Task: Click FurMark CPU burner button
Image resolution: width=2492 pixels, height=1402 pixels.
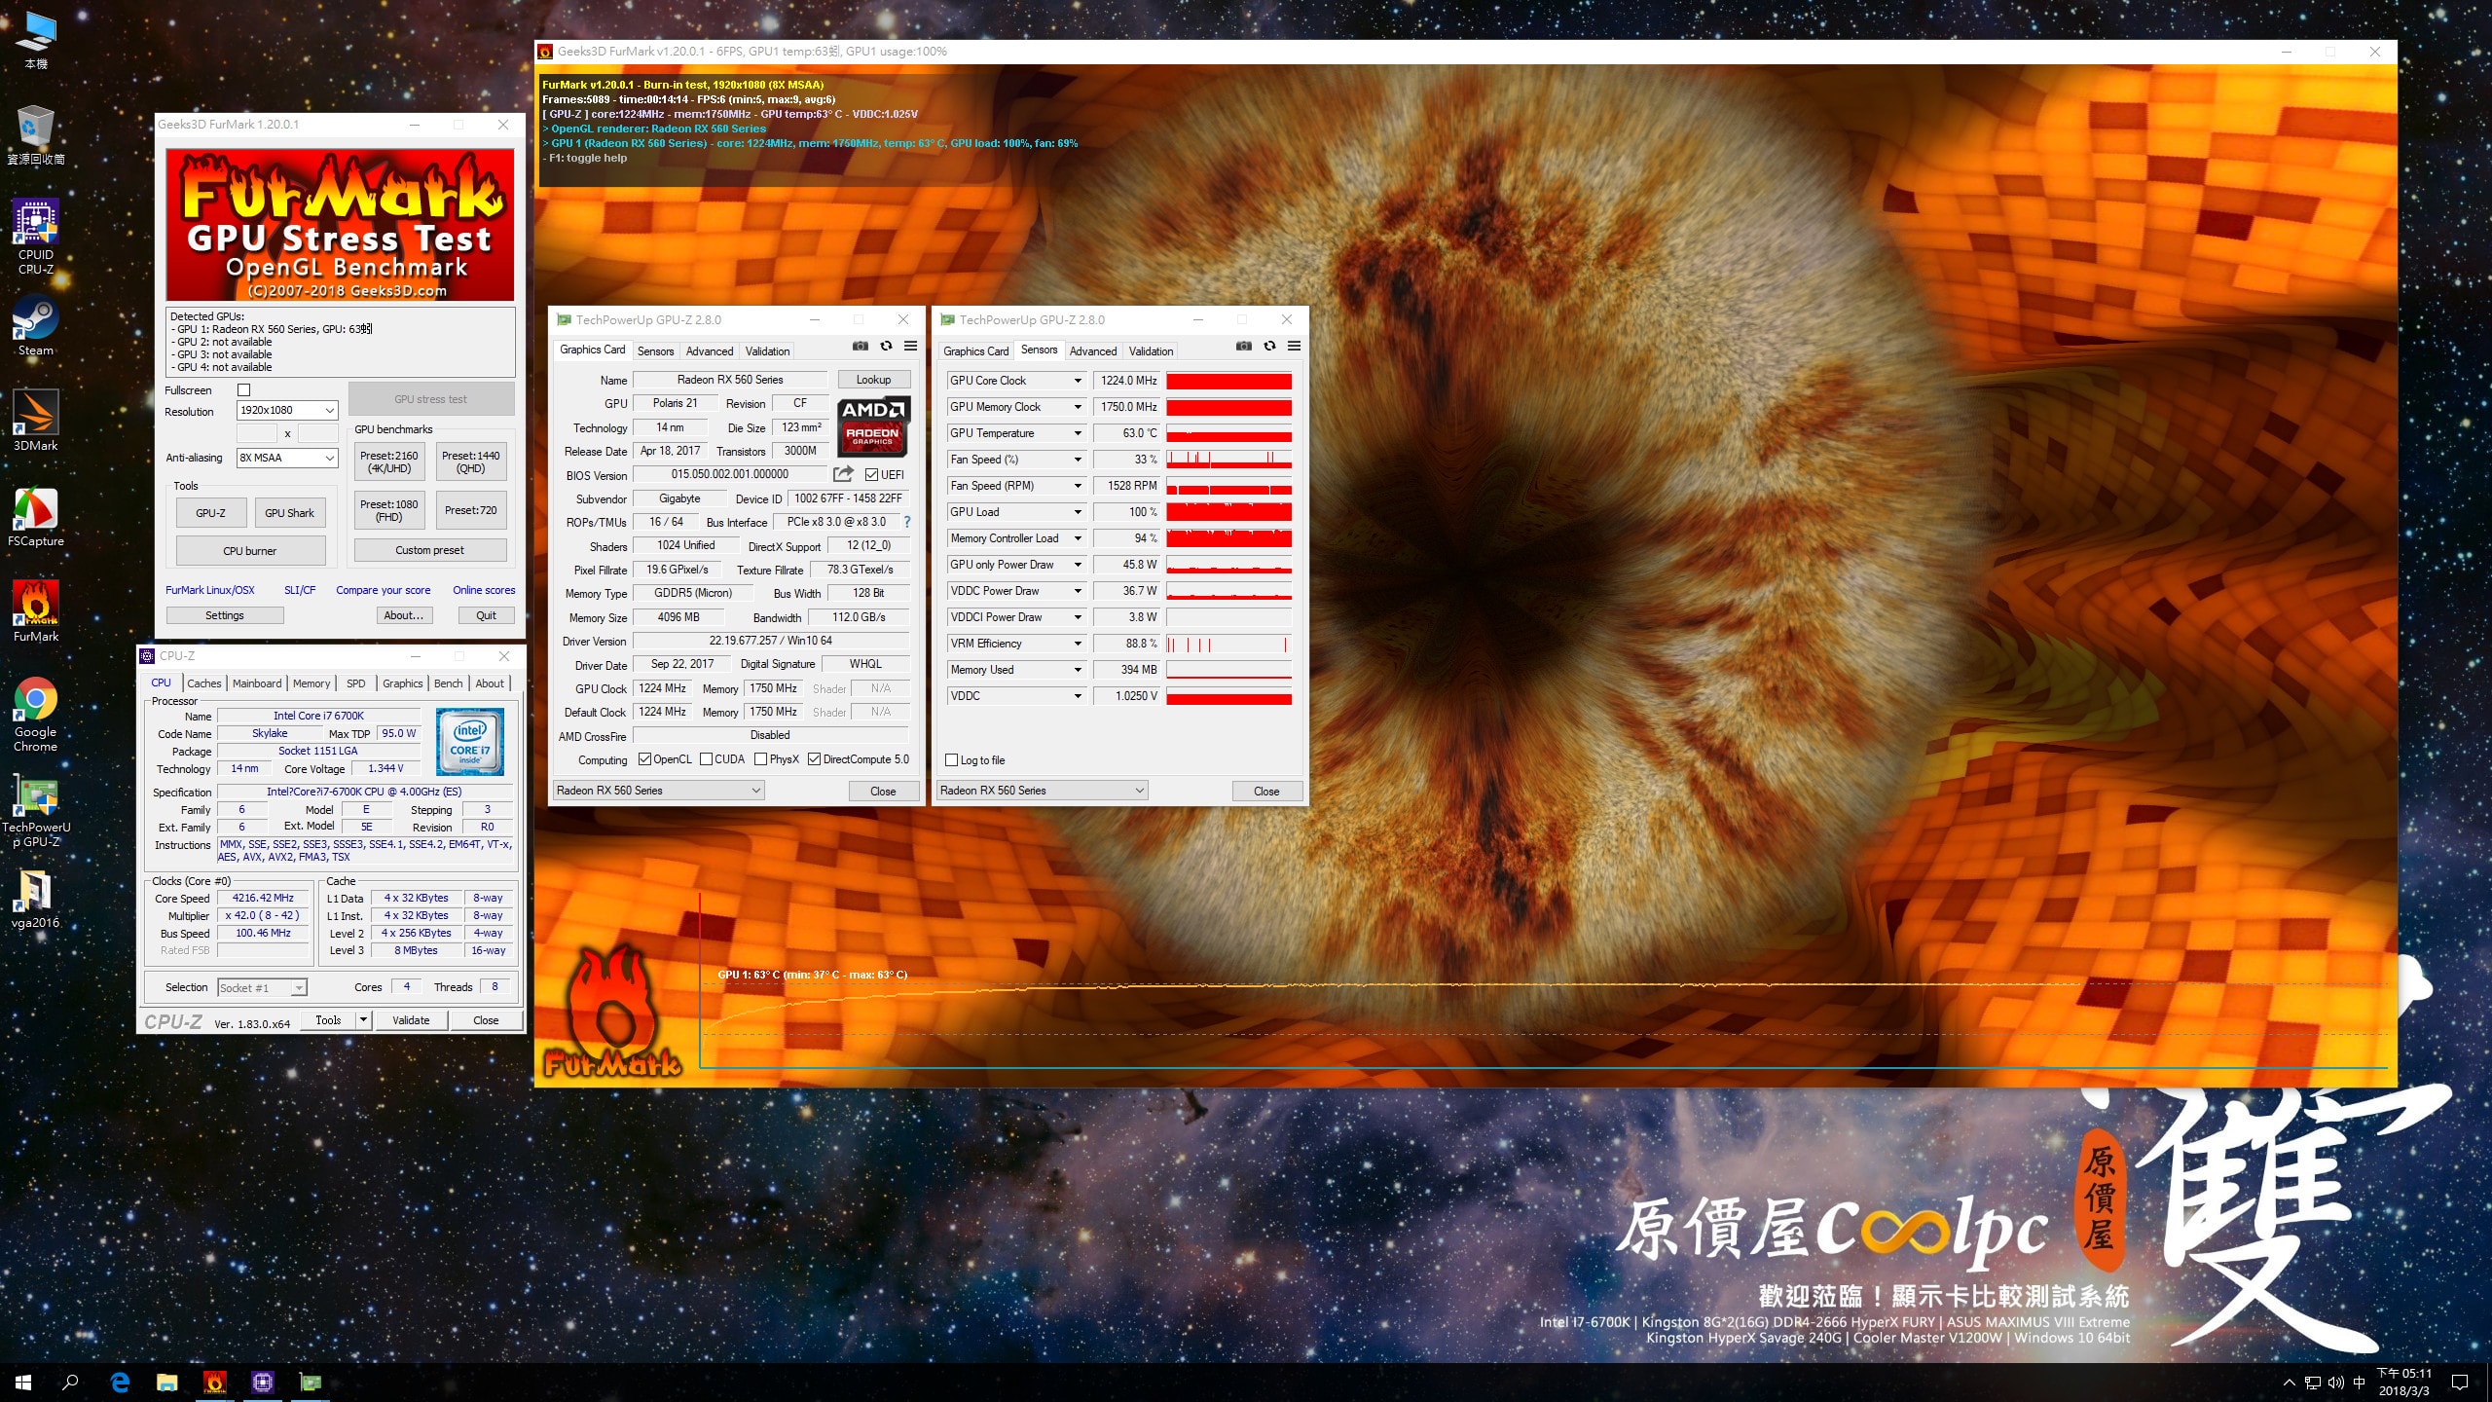Action: pos(250,551)
